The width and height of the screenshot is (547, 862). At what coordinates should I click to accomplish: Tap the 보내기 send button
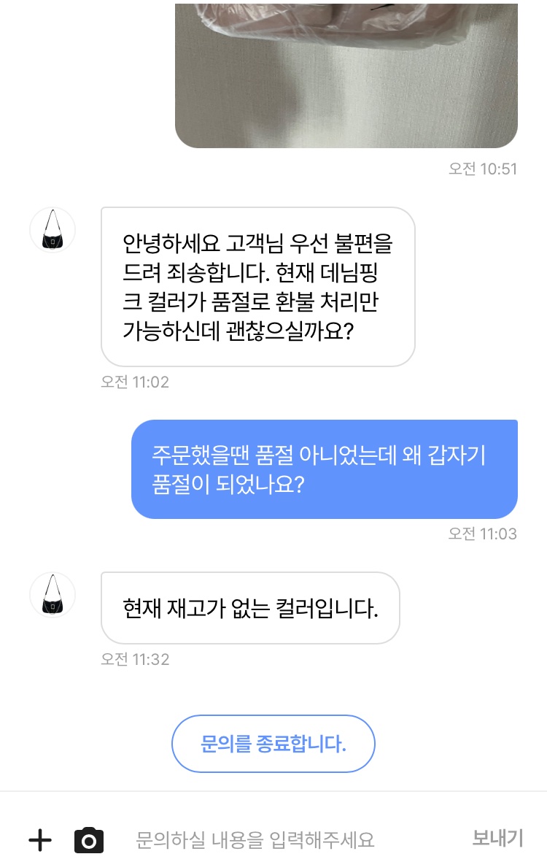point(497,839)
